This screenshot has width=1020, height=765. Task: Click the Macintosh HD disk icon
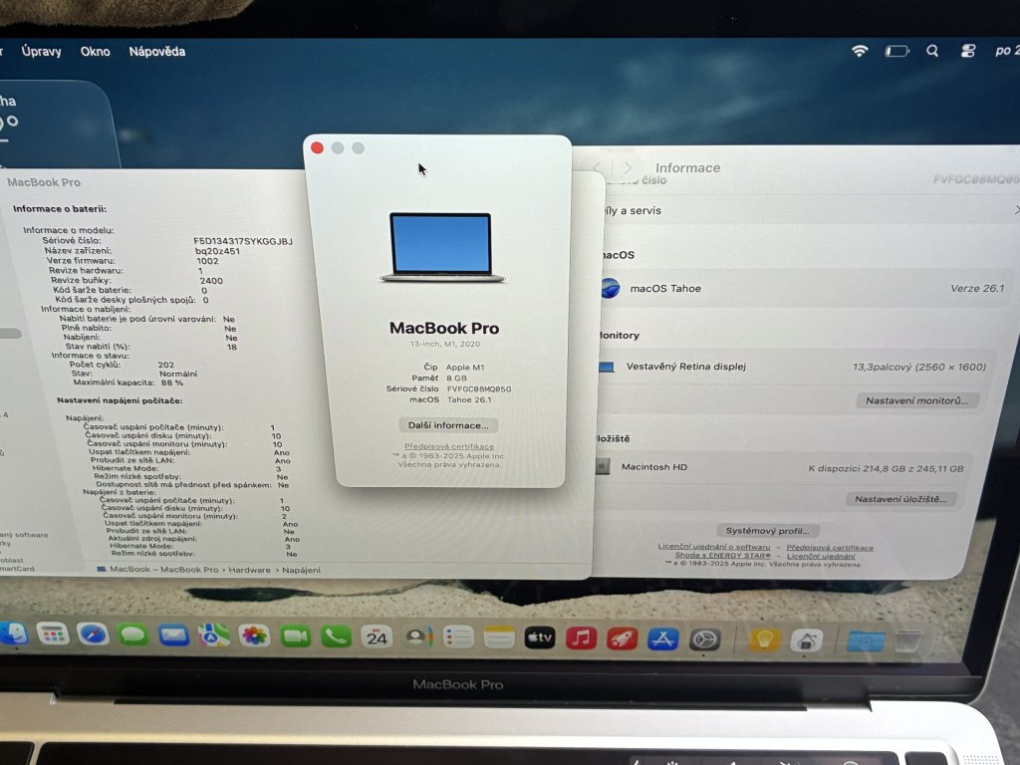pos(603,466)
